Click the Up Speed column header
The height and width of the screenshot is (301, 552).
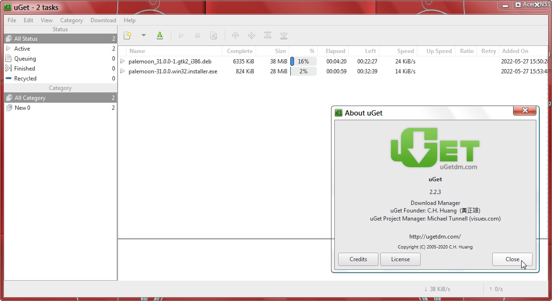click(x=436, y=51)
